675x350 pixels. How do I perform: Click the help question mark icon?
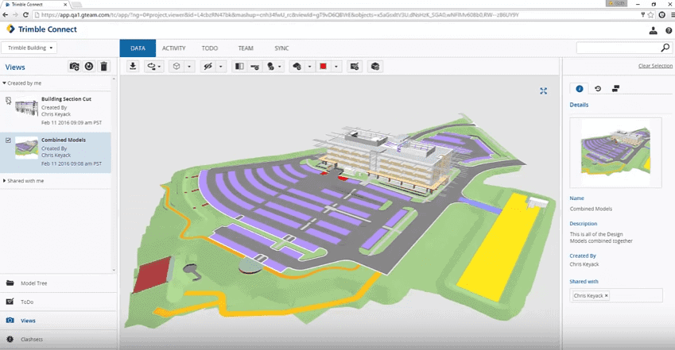point(669,30)
